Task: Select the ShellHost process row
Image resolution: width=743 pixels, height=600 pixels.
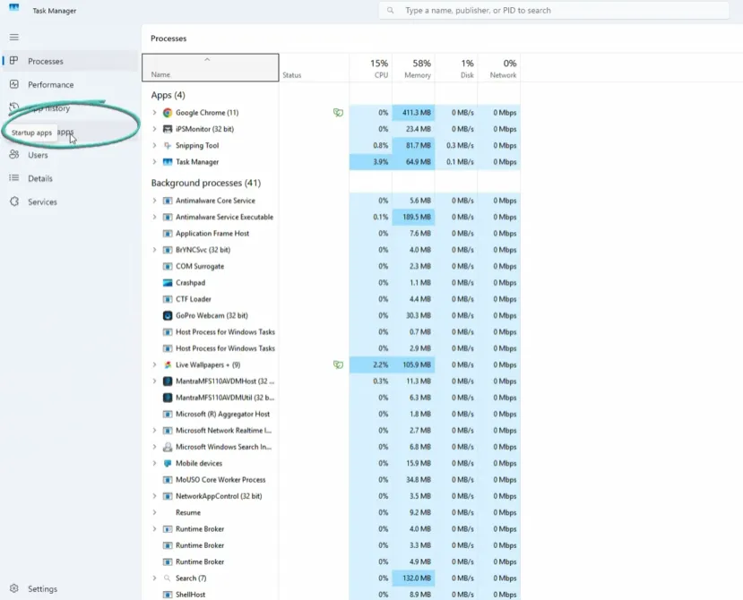Action: pos(331,595)
